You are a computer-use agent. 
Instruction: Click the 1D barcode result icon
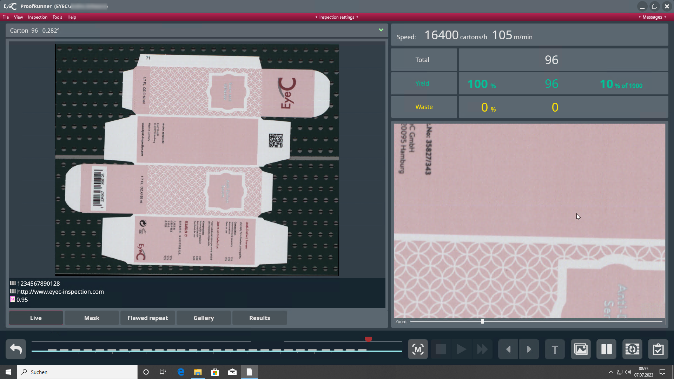[13, 283]
